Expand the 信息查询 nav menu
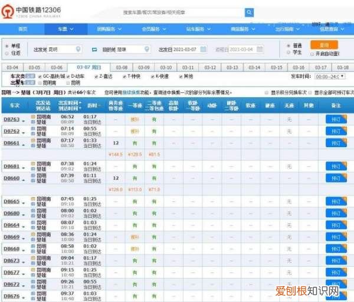The height and width of the screenshot is (302, 354). pyautogui.click(x=332, y=29)
